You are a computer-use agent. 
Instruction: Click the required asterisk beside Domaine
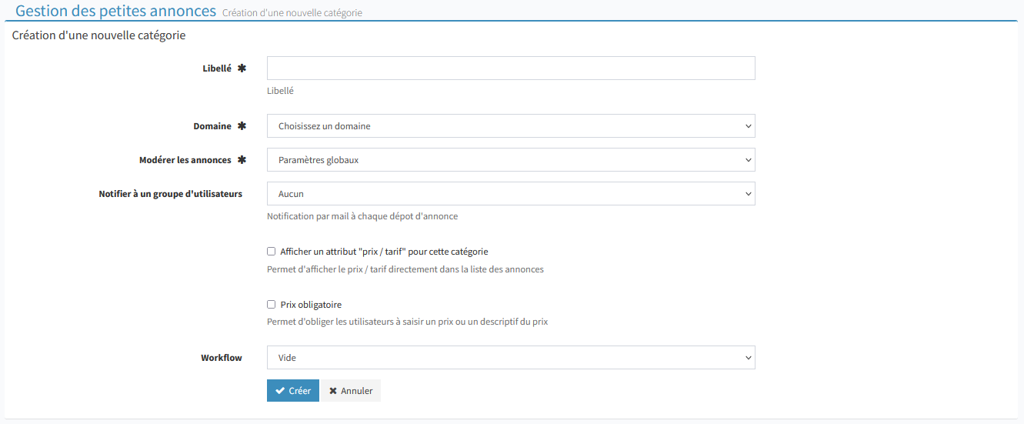pyautogui.click(x=242, y=126)
